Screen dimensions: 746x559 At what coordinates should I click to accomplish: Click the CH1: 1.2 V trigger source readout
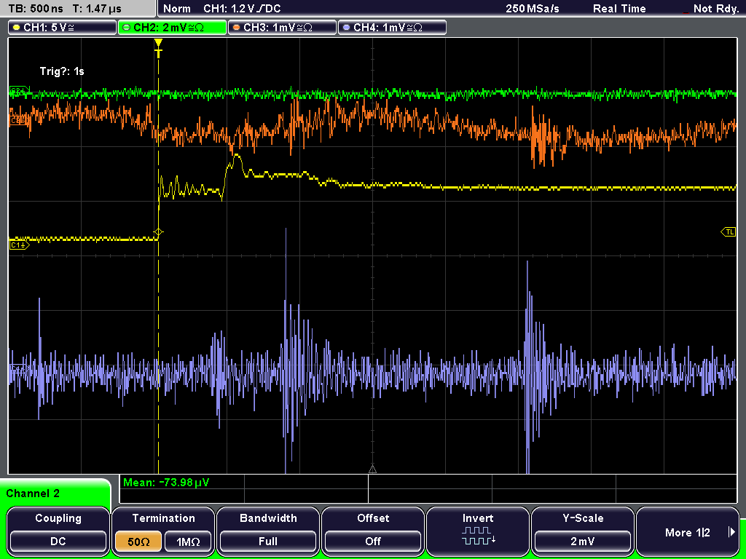[242, 9]
